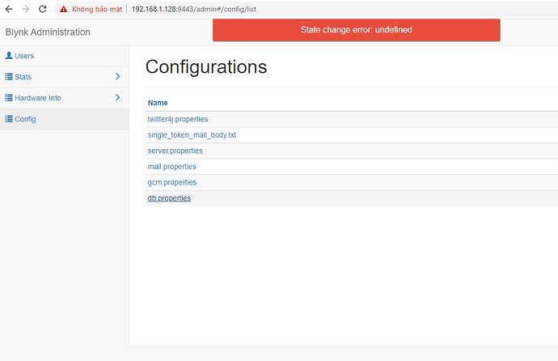Open the Stats menu item
Screen dimensions: 558x361
coord(65,77)
